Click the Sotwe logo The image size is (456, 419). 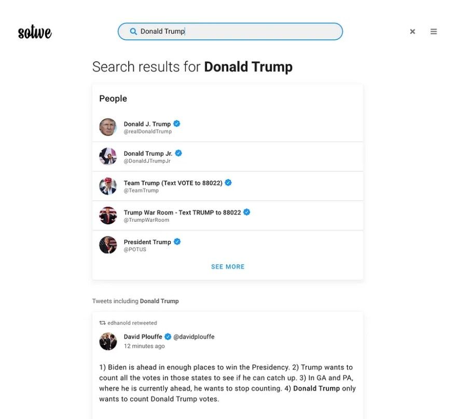coord(35,32)
